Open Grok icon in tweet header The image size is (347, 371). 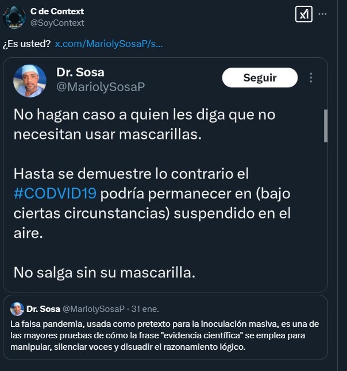coord(303,14)
